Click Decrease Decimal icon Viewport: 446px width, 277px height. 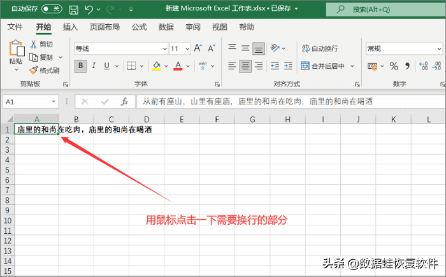click(436, 66)
